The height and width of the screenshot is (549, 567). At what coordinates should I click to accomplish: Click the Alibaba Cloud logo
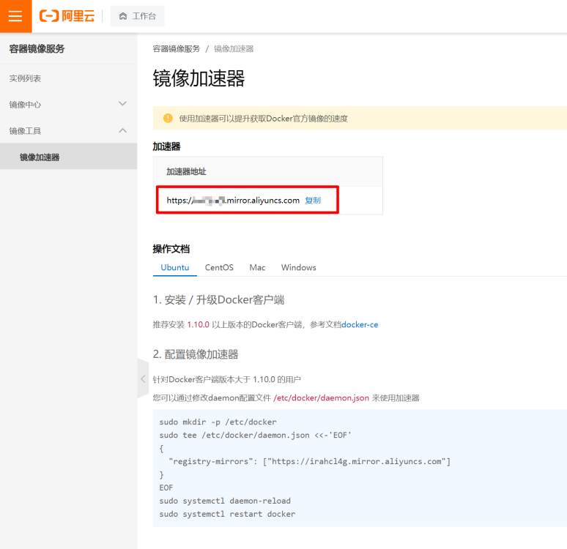tap(67, 16)
